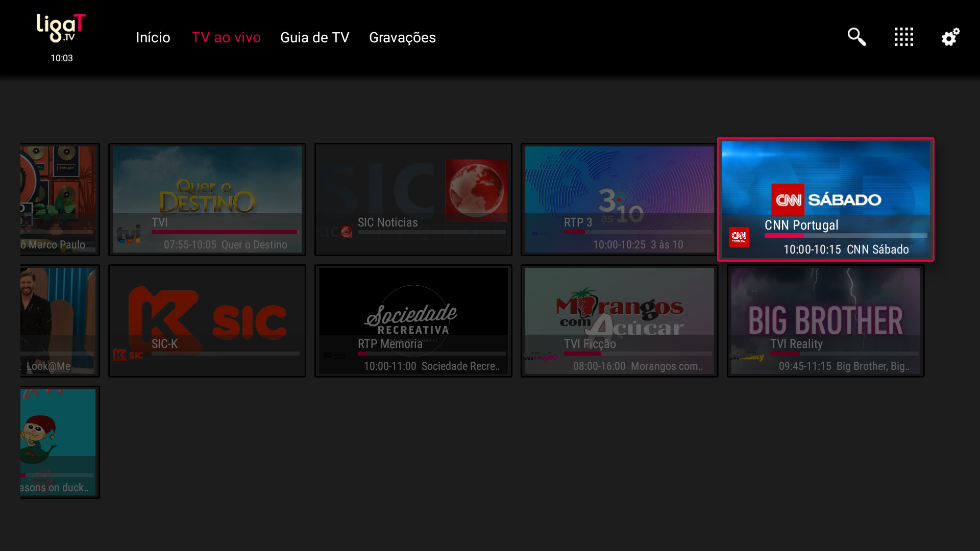
Task: Open the Marco Paulo channel tile
Action: tap(60, 199)
